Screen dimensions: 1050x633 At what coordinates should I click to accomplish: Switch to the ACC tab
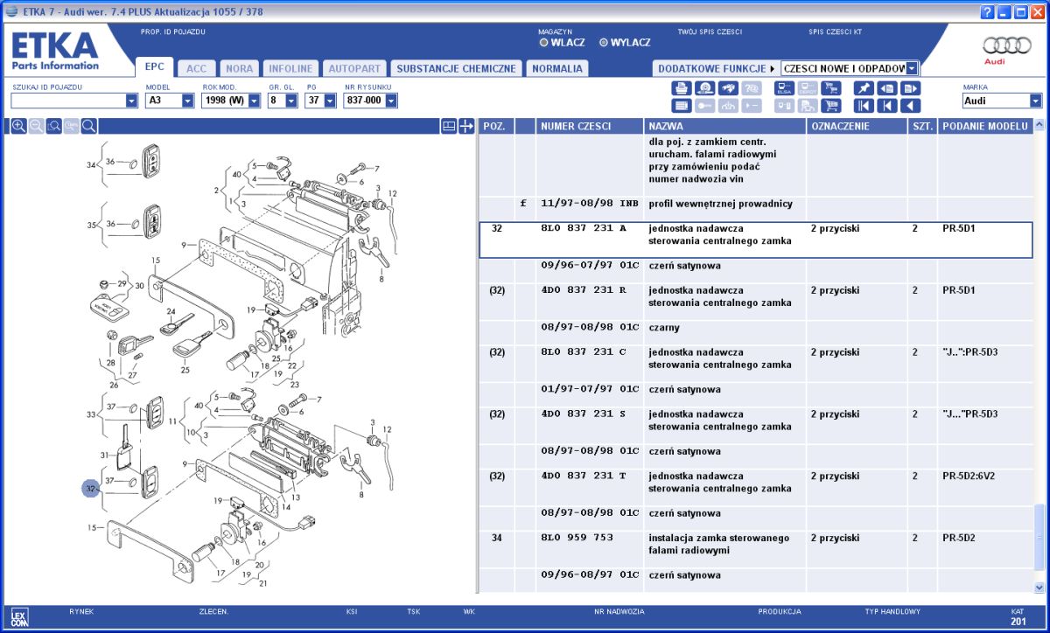tap(197, 68)
